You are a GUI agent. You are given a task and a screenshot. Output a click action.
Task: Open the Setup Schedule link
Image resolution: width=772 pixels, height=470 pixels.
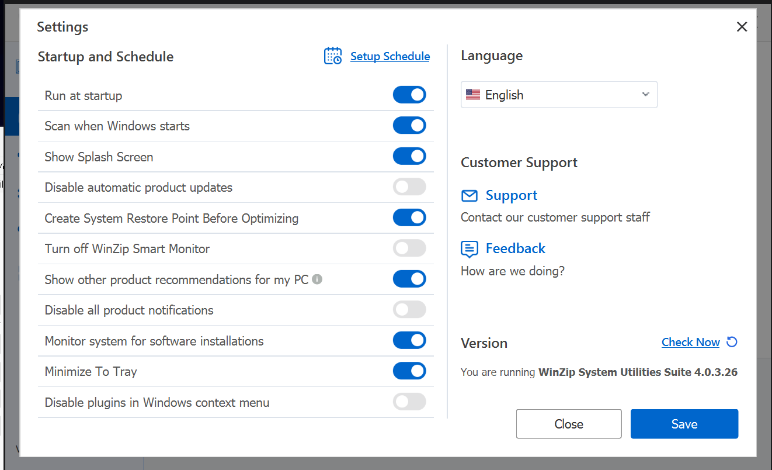tap(390, 56)
